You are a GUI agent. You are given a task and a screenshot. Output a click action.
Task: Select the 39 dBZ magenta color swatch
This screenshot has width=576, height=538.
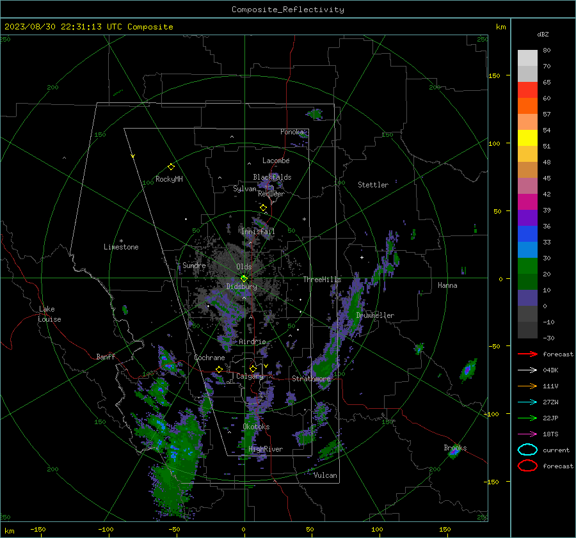click(x=527, y=202)
